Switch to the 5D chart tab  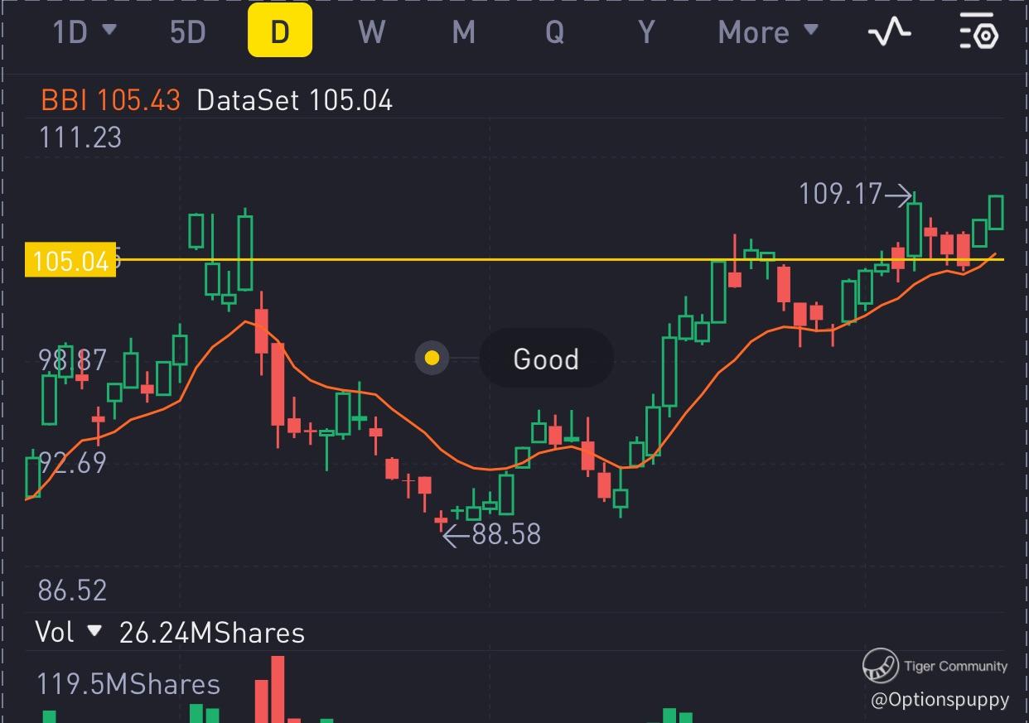tap(187, 31)
